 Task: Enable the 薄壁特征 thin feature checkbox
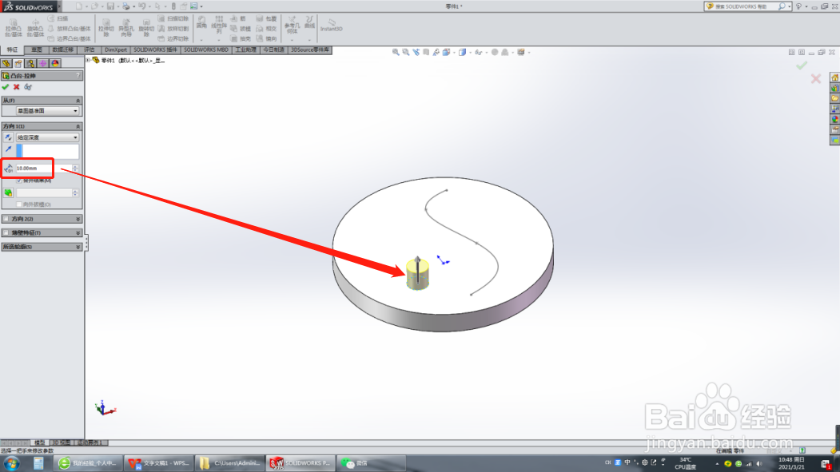[6, 232]
